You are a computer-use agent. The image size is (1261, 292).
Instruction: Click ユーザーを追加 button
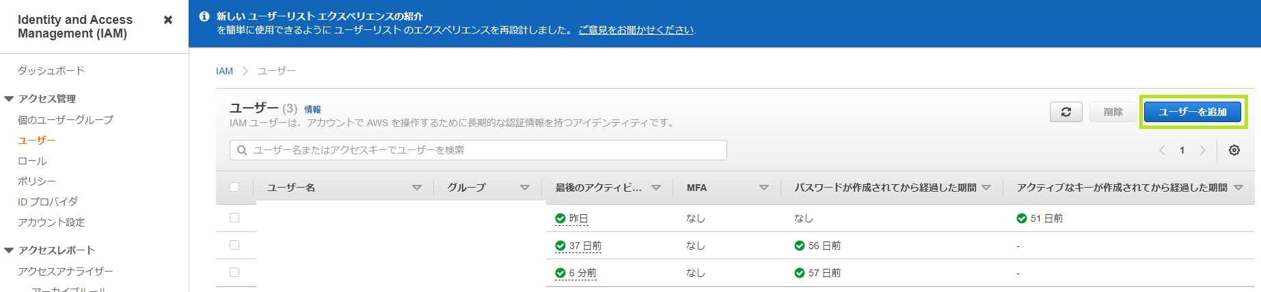coord(1193,112)
